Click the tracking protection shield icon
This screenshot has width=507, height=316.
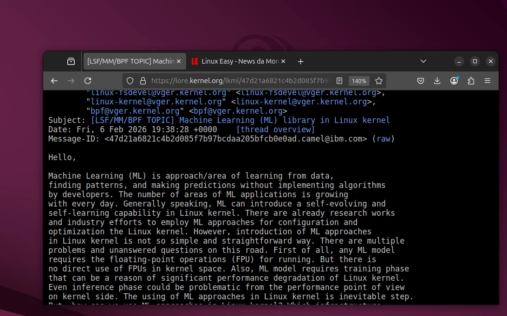(x=130, y=81)
